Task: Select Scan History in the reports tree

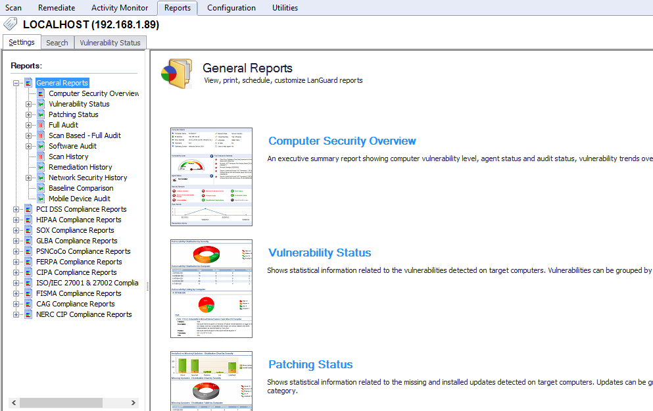Action: point(68,157)
